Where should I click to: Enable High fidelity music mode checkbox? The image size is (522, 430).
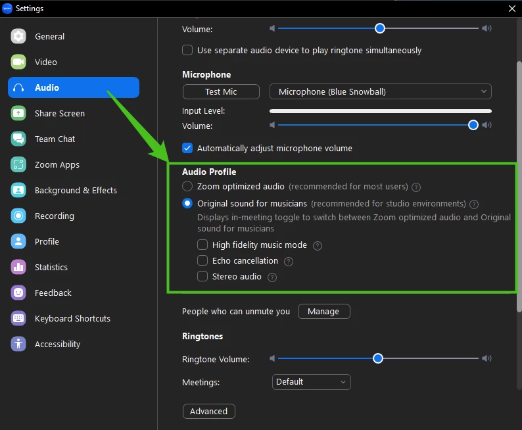[x=202, y=245]
